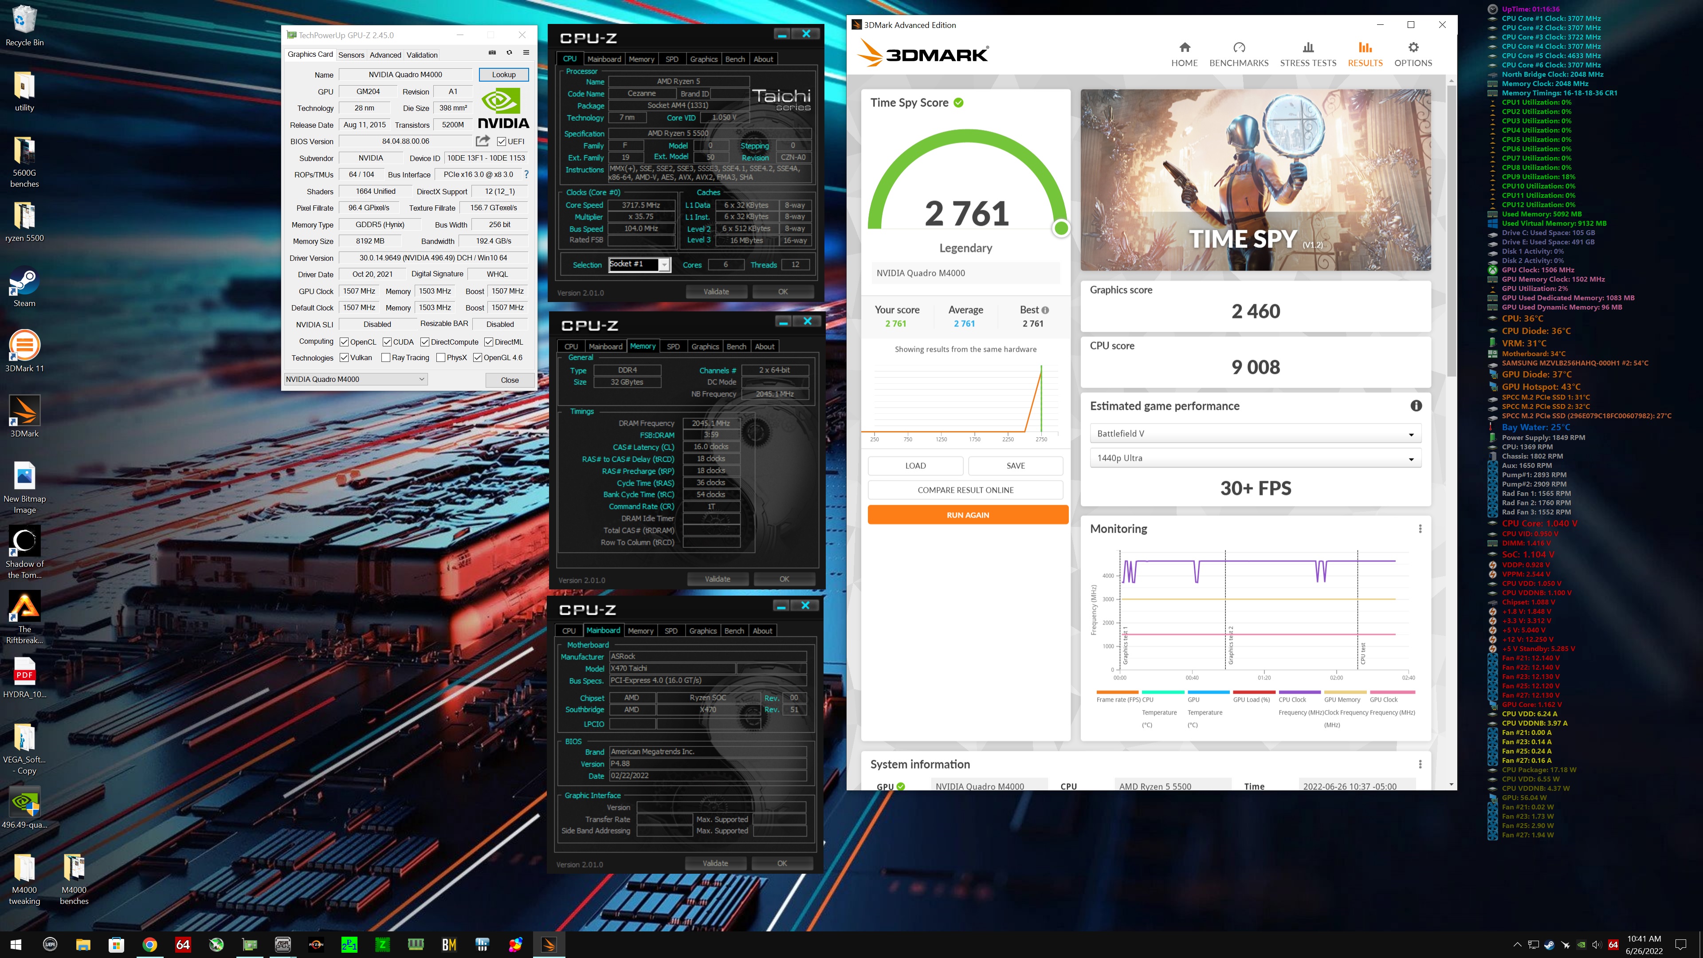Open Graphics tab in the Mainboard CPU-Z window

point(703,631)
